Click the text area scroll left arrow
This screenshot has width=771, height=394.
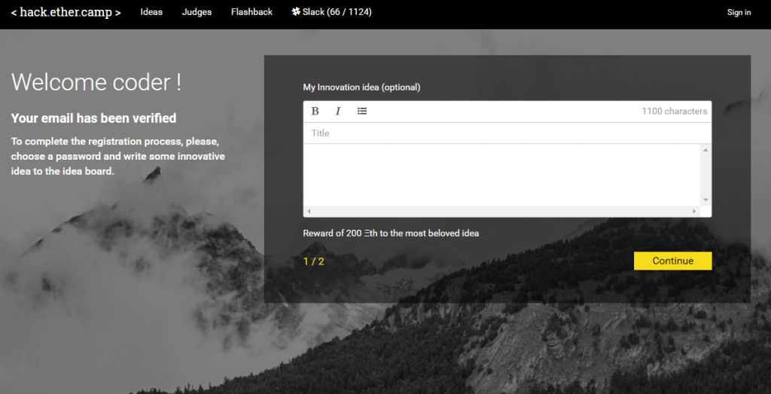point(309,211)
